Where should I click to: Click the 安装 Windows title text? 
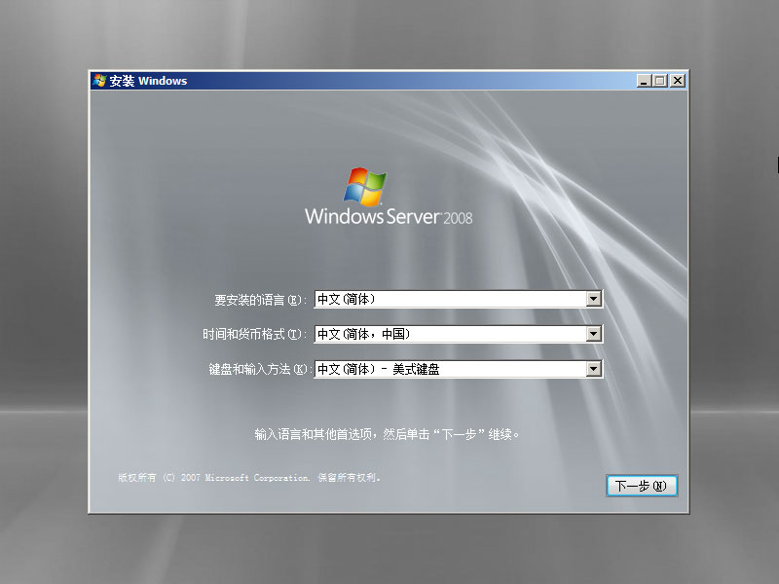(x=148, y=81)
